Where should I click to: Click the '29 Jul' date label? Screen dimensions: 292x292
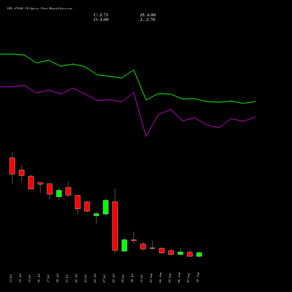pyautogui.click(x=123, y=279)
